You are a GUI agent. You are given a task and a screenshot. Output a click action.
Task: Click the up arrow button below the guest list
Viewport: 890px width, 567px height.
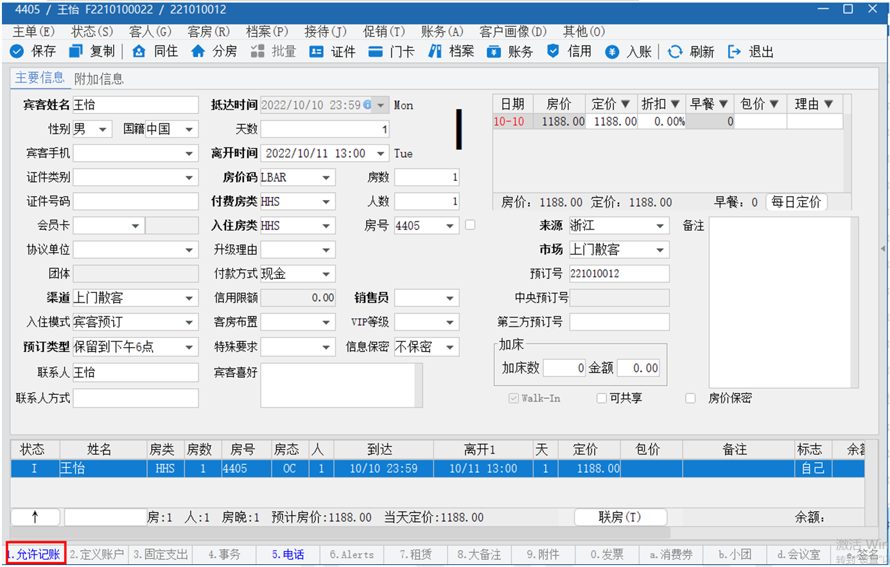click(35, 517)
